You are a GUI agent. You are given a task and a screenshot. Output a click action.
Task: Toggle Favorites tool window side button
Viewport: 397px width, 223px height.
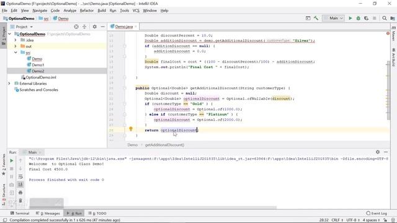coord(4,164)
